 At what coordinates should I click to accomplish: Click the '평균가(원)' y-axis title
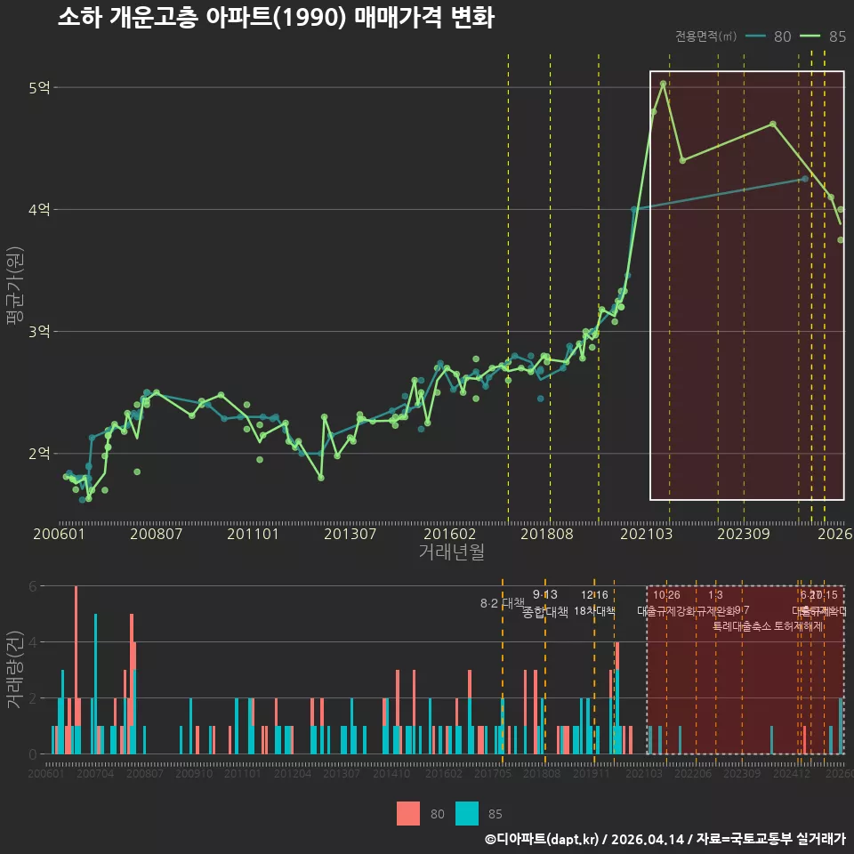(x=15, y=286)
